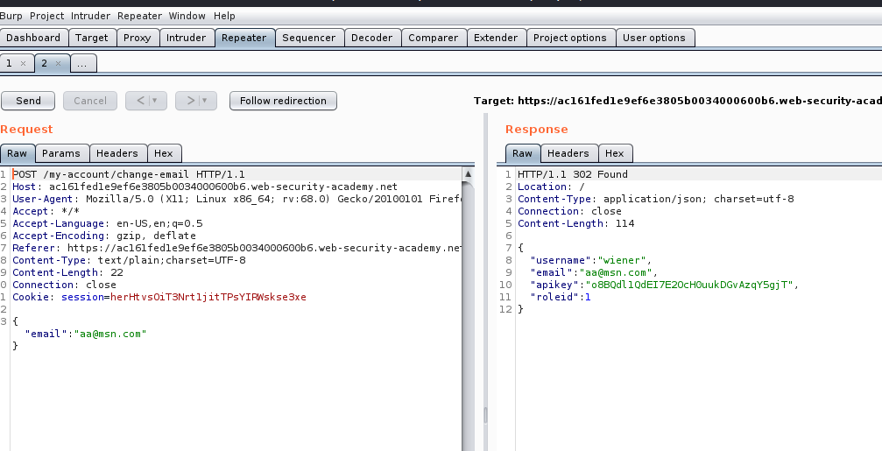
Task: Click the POST /my-account/change-email request line
Action: [x=129, y=174]
